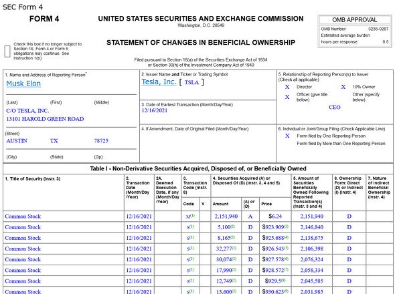
Task: Open the Tesla, Inc. issuer link
Action: pyautogui.click(x=159, y=82)
